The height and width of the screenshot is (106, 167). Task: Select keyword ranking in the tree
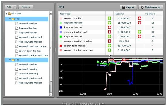tap(28, 69)
